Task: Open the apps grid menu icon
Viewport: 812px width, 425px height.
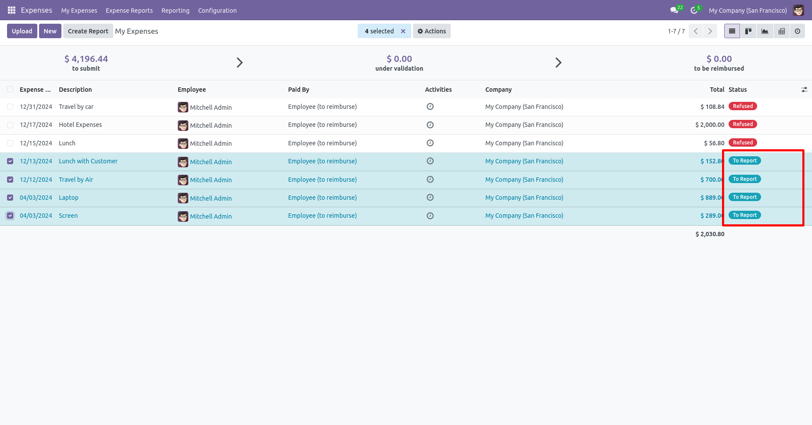Action: (11, 10)
